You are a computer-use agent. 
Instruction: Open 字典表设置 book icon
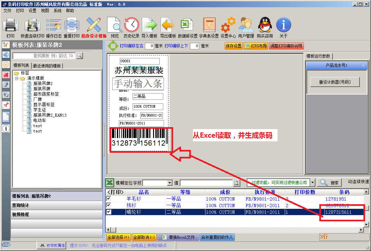[209, 25]
